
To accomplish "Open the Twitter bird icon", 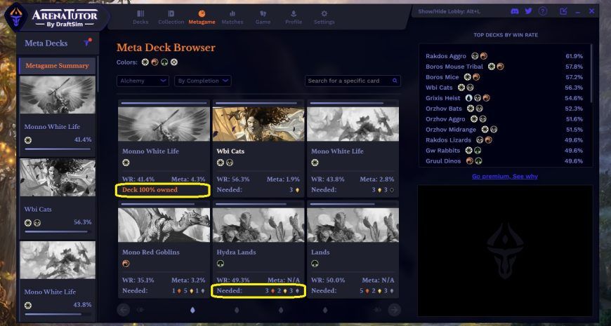I will tap(528, 11).
